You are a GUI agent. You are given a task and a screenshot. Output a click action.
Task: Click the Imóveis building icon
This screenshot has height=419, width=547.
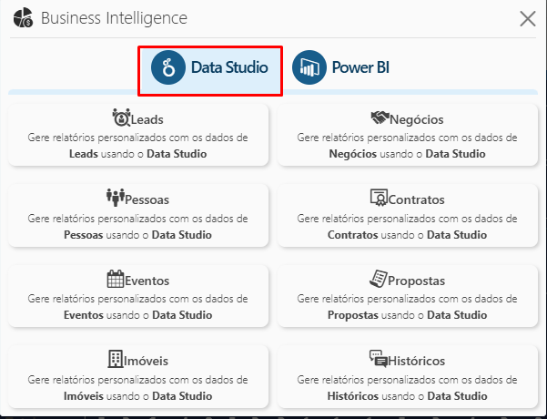[116, 359]
